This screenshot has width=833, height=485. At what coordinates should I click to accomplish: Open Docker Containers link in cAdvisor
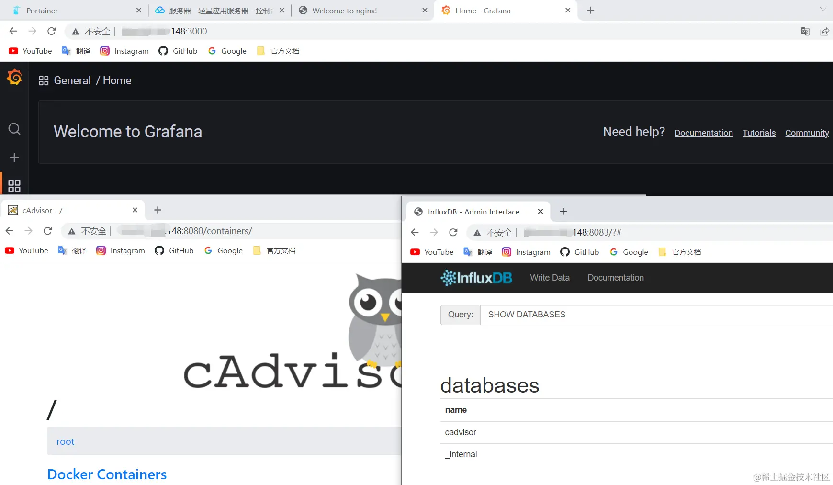107,474
